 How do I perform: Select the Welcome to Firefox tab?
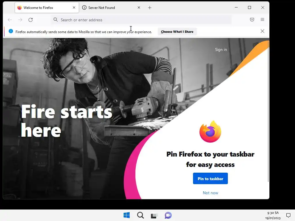47,8
